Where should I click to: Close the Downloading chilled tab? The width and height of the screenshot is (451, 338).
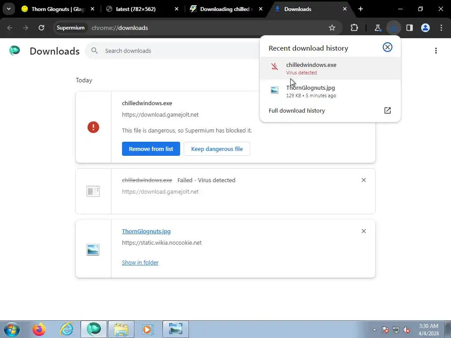(261, 9)
